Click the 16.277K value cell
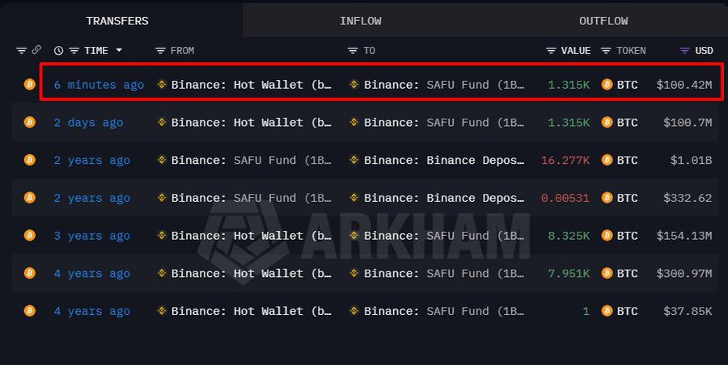728x365 pixels. tap(565, 161)
